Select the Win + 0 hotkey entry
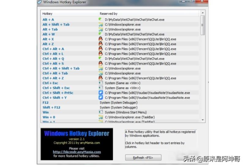 coord(49,117)
